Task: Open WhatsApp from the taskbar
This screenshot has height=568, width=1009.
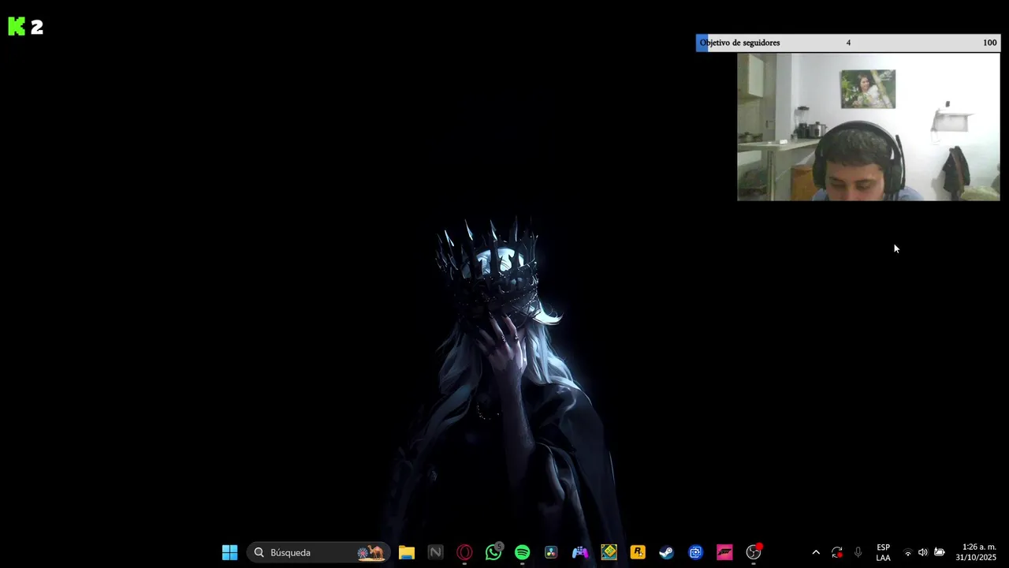Action: point(493,552)
